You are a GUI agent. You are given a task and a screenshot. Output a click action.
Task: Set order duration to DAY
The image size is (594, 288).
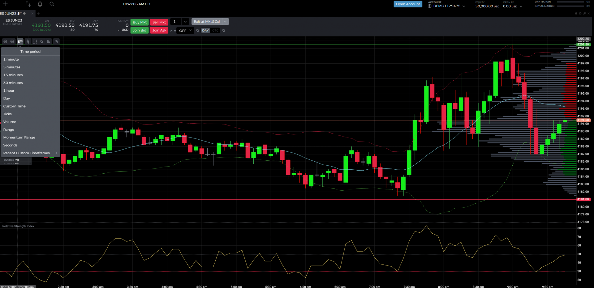(x=205, y=31)
